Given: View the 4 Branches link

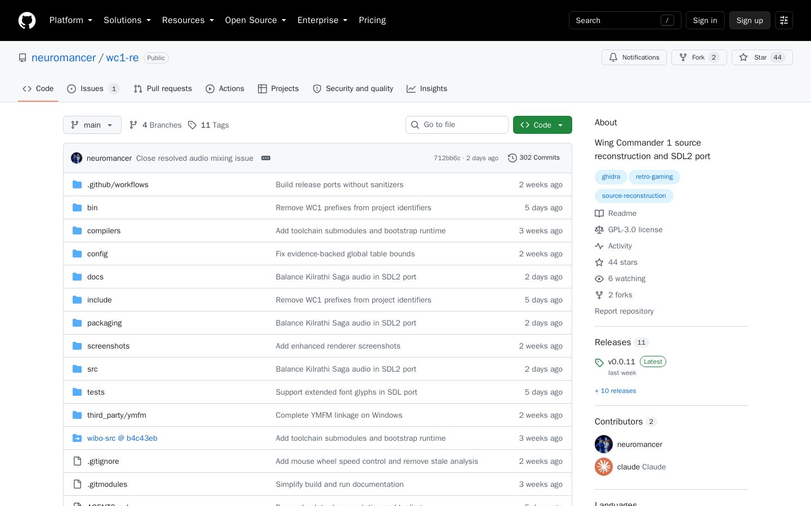Looking at the screenshot, I should pos(155,125).
